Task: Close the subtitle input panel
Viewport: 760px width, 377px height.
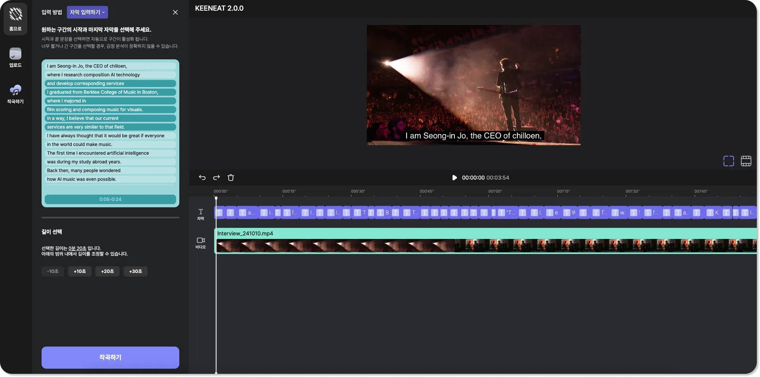Action: tap(175, 12)
